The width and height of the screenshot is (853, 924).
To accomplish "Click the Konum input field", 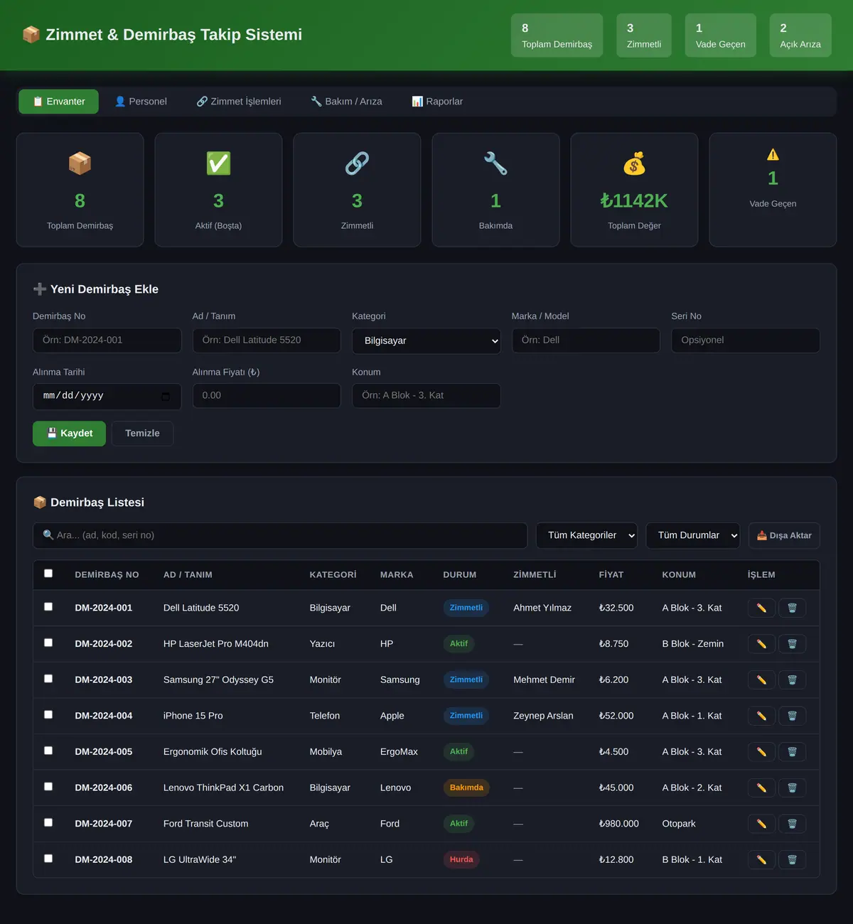I will [426, 396].
